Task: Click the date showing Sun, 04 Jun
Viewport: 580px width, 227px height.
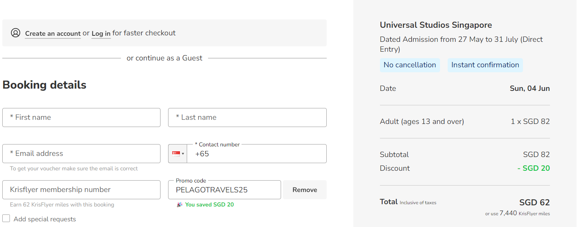Action: tap(529, 88)
